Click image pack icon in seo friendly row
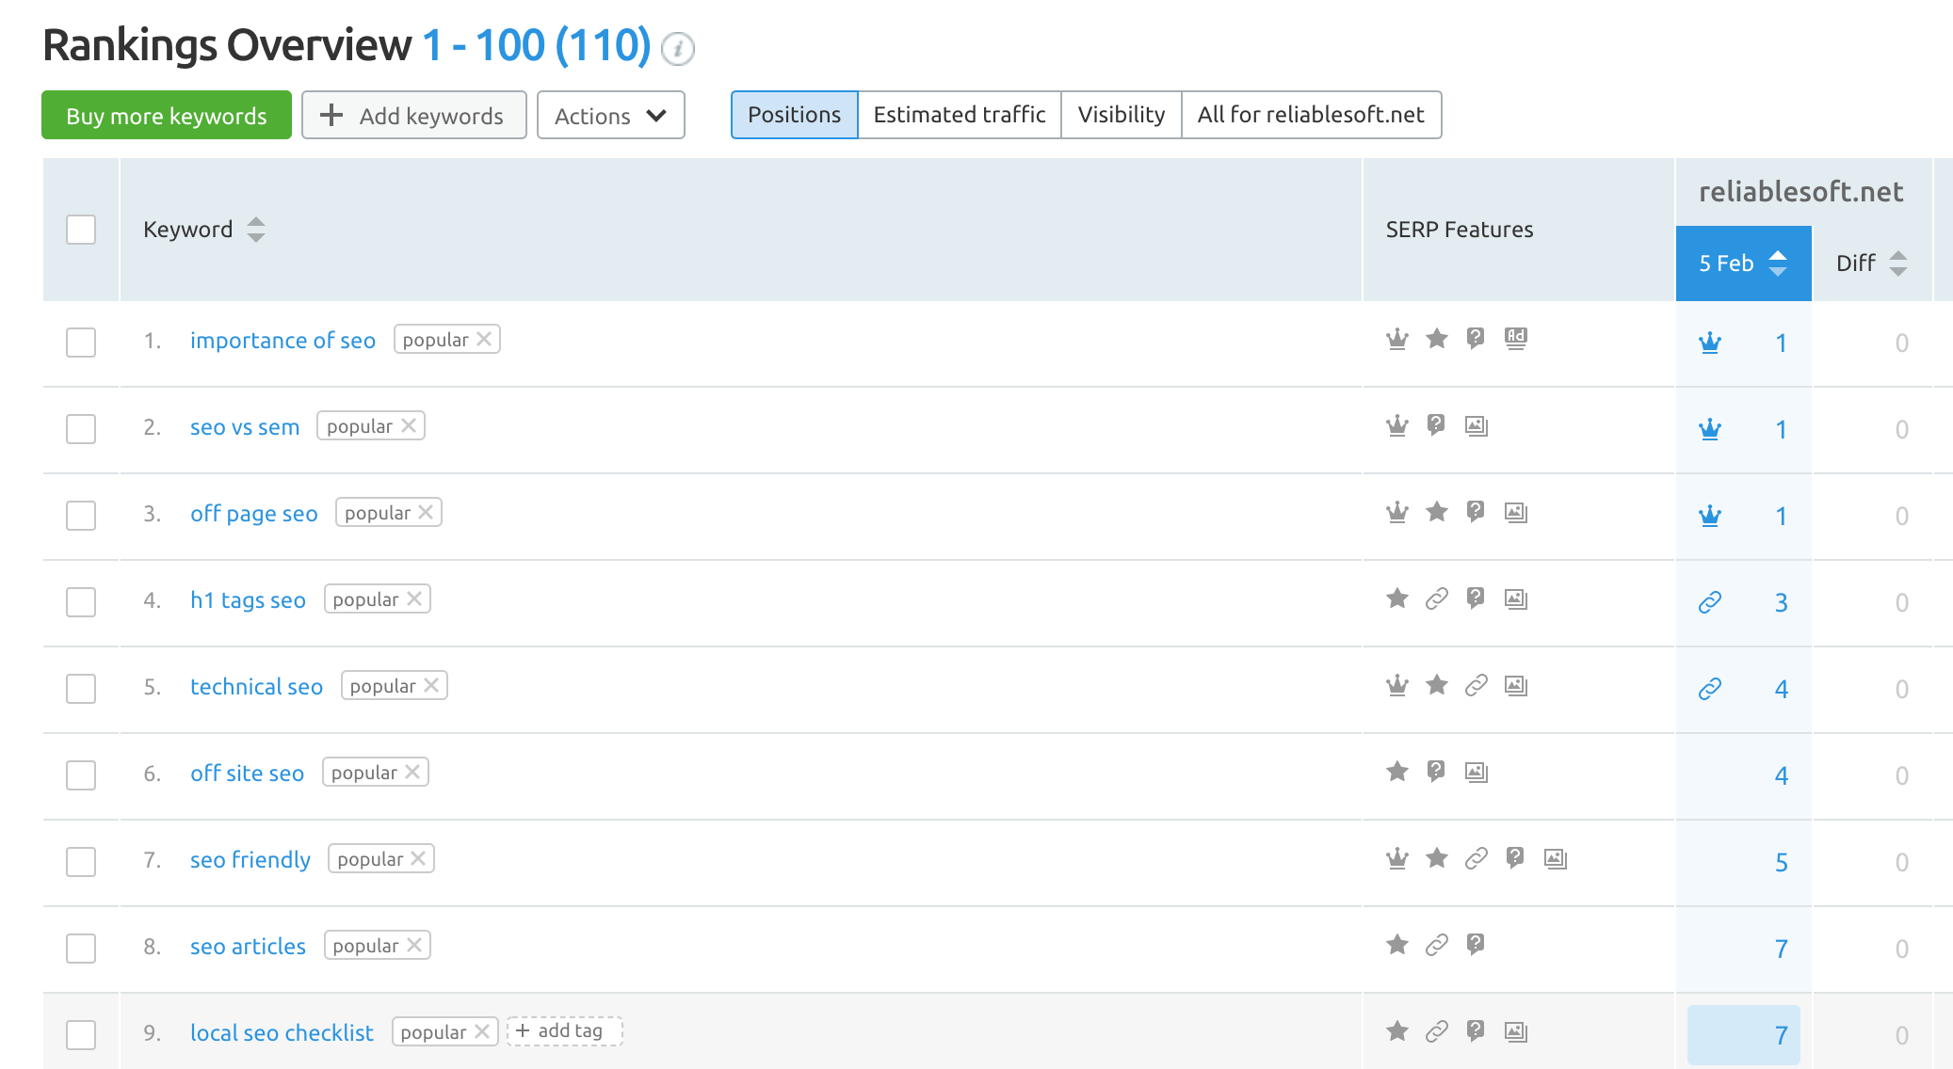The height and width of the screenshot is (1069, 1953). pos(1555,858)
